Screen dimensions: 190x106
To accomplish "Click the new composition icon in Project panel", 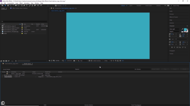I will click(6, 61).
